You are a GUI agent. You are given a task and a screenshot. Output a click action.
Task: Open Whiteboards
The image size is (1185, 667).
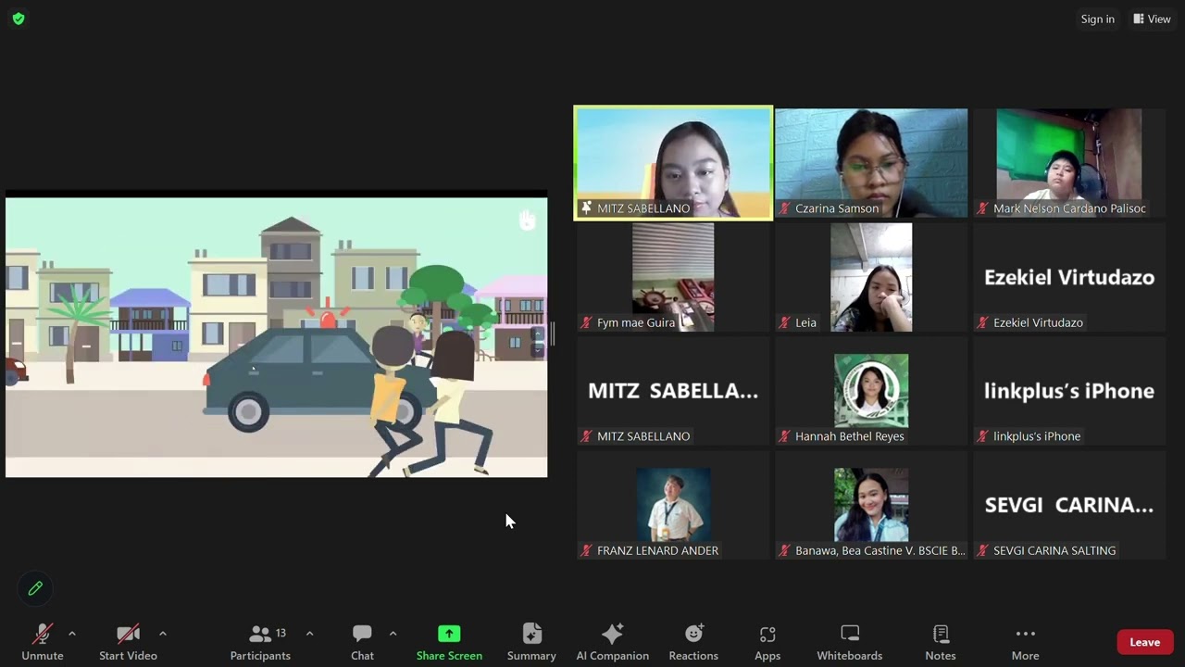tap(849, 641)
